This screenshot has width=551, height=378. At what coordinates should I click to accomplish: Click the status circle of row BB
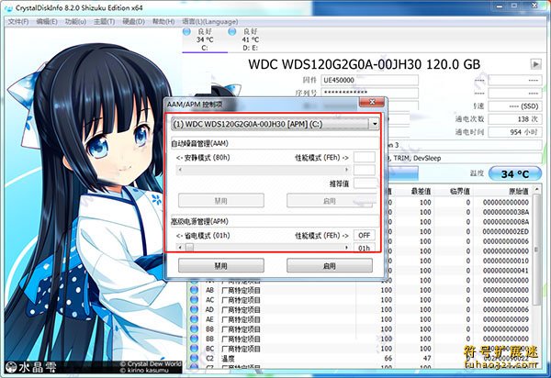(x=194, y=339)
